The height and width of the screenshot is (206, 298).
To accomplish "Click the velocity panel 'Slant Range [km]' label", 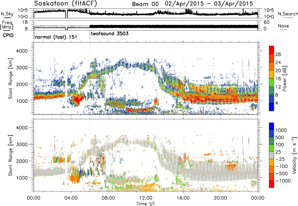I will (10, 155).
